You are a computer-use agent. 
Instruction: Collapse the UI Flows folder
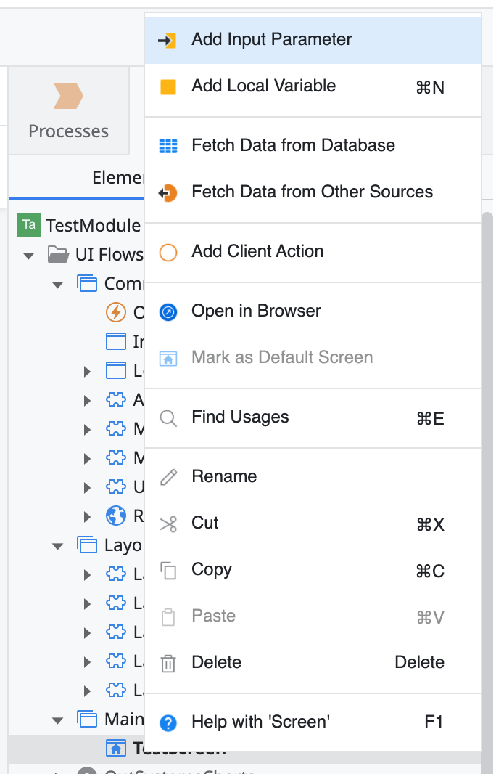click(29, 255)
